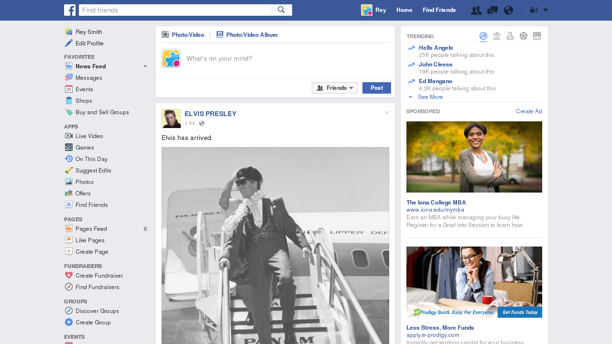The image size is (612, 344).
Task: Click the Create Group plus icon
Action: [69, 322]
